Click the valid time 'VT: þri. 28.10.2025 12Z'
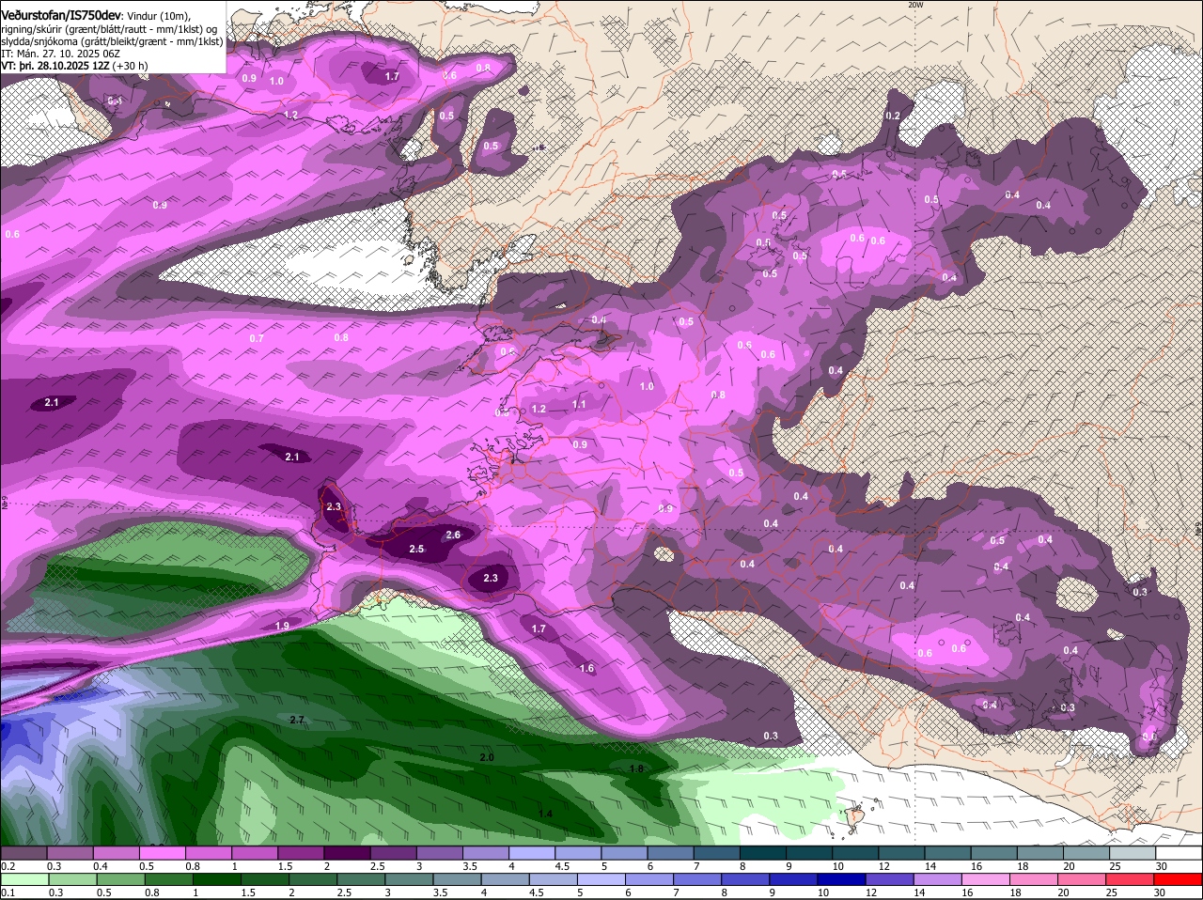The height and width of the screenshot is (900, 1203). (56, 66)
